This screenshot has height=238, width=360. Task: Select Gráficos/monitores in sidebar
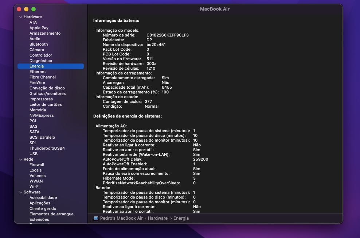click(x=47, y=93)
